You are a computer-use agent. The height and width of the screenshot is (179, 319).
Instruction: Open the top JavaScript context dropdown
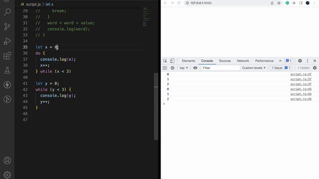coord(183,68)
